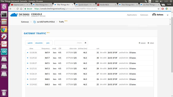Switch to the Quick Start tab

click(x=85, y=5)
